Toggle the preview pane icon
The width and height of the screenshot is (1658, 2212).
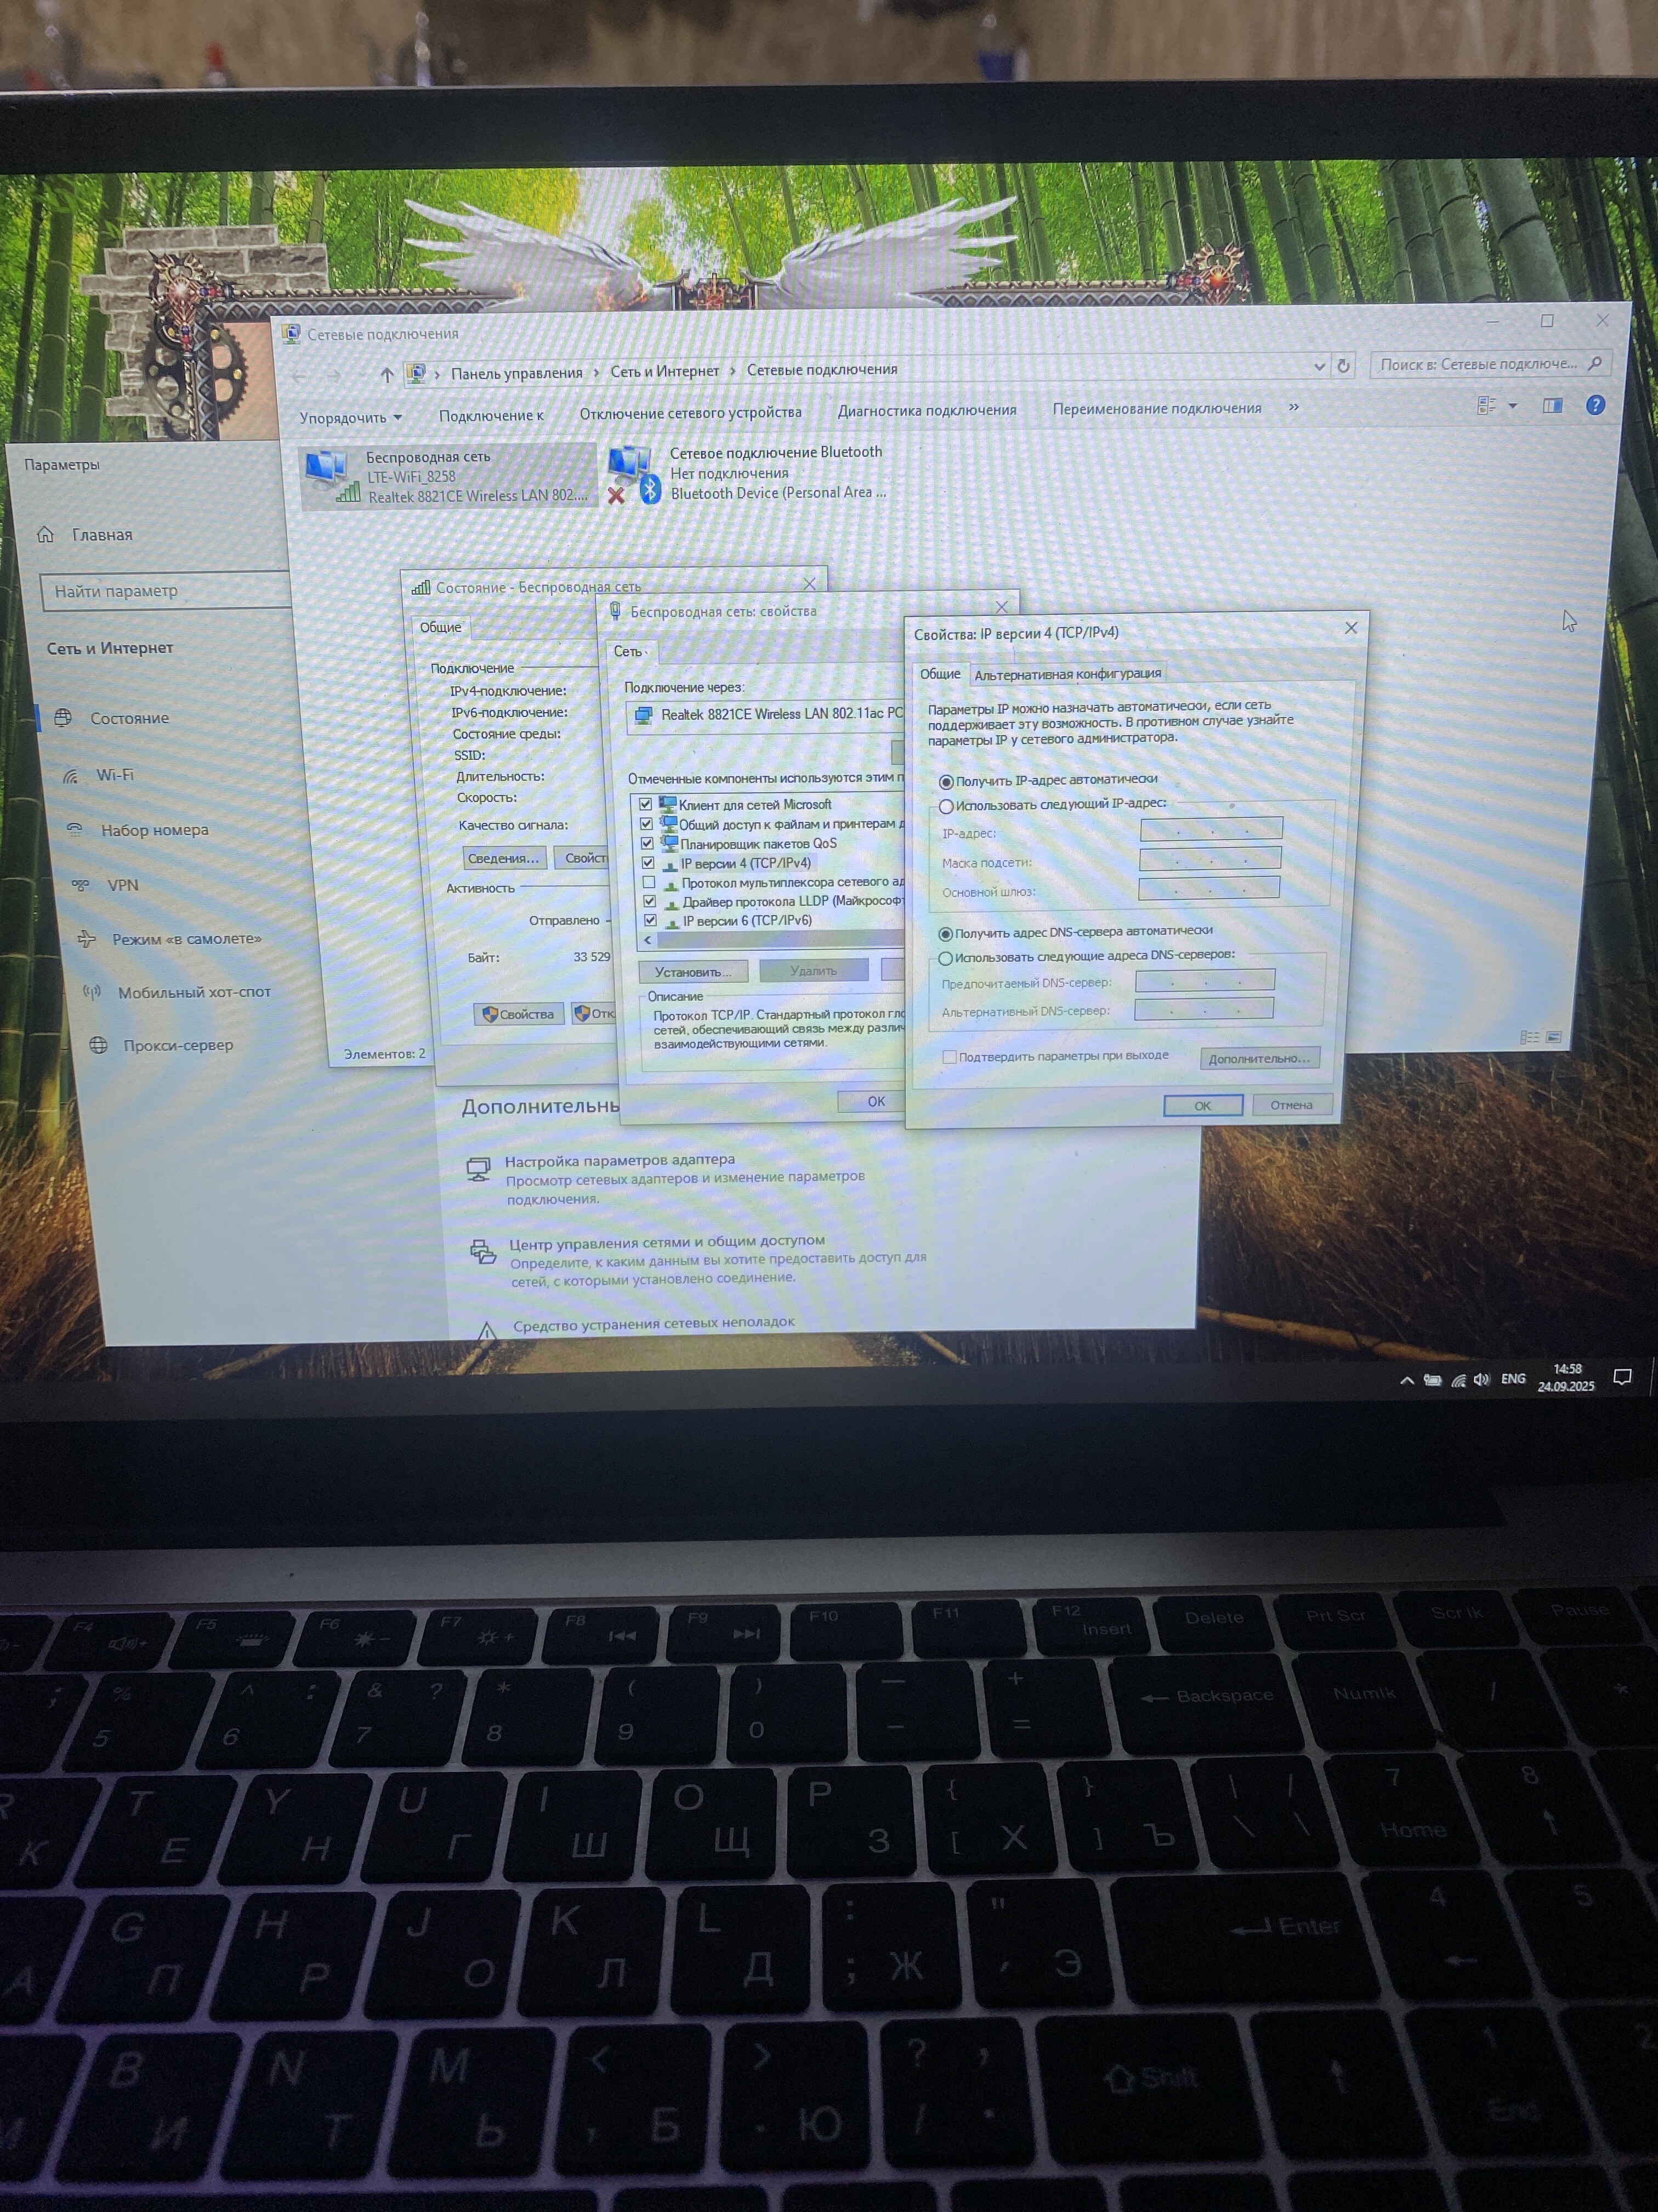tap(1552, 405)
